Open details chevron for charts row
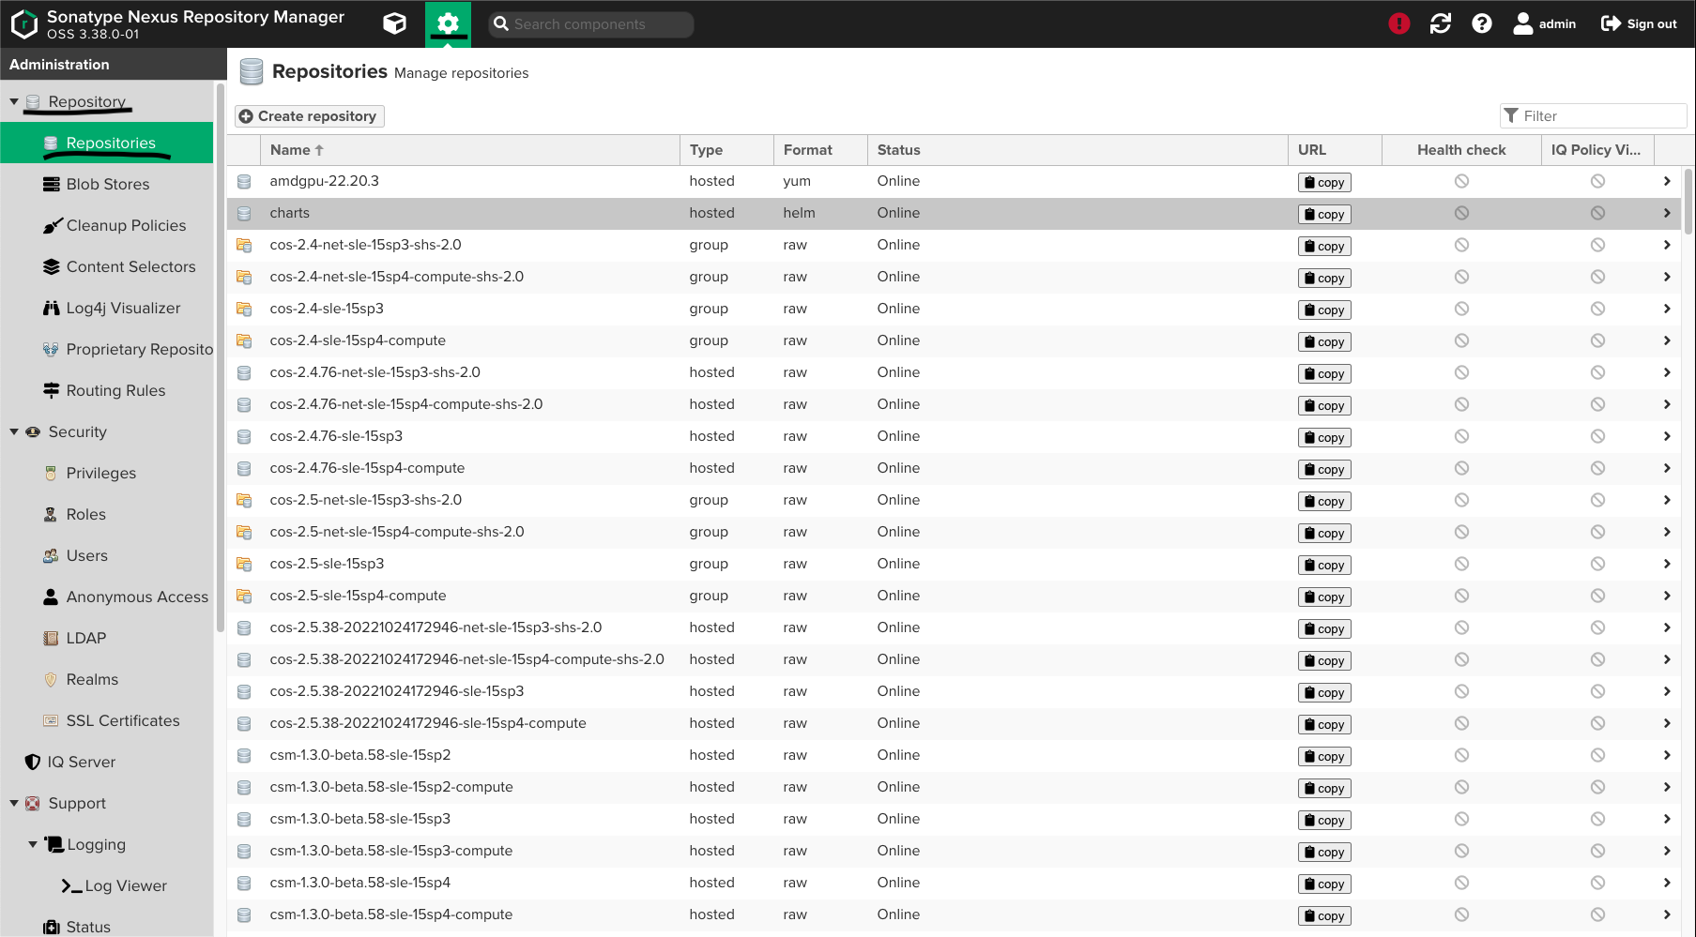1696x937 pixels. pos(1667,213)
